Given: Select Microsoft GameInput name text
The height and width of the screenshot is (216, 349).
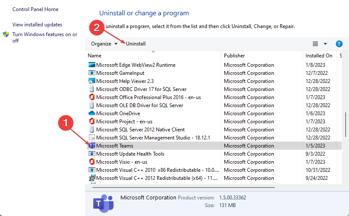Looking at the screenshot, I should [120, 73].
